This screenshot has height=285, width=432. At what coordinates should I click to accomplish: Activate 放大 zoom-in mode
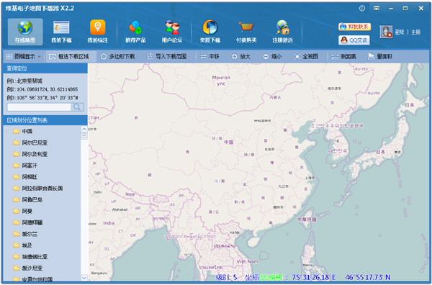coord(241,56)
